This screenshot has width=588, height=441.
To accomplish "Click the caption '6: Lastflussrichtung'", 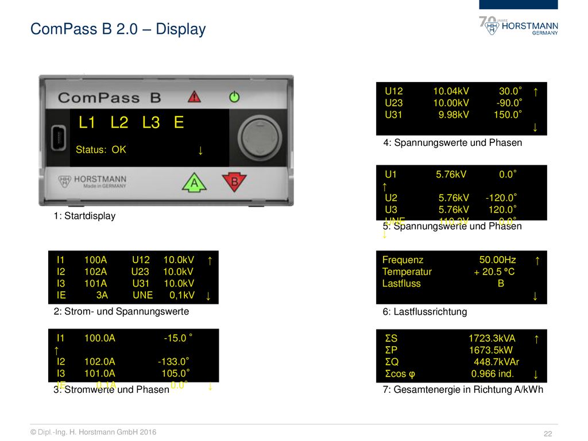I will coord(425,312).
